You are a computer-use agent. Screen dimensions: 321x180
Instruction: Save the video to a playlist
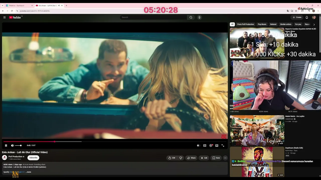[x=216, y=158]
